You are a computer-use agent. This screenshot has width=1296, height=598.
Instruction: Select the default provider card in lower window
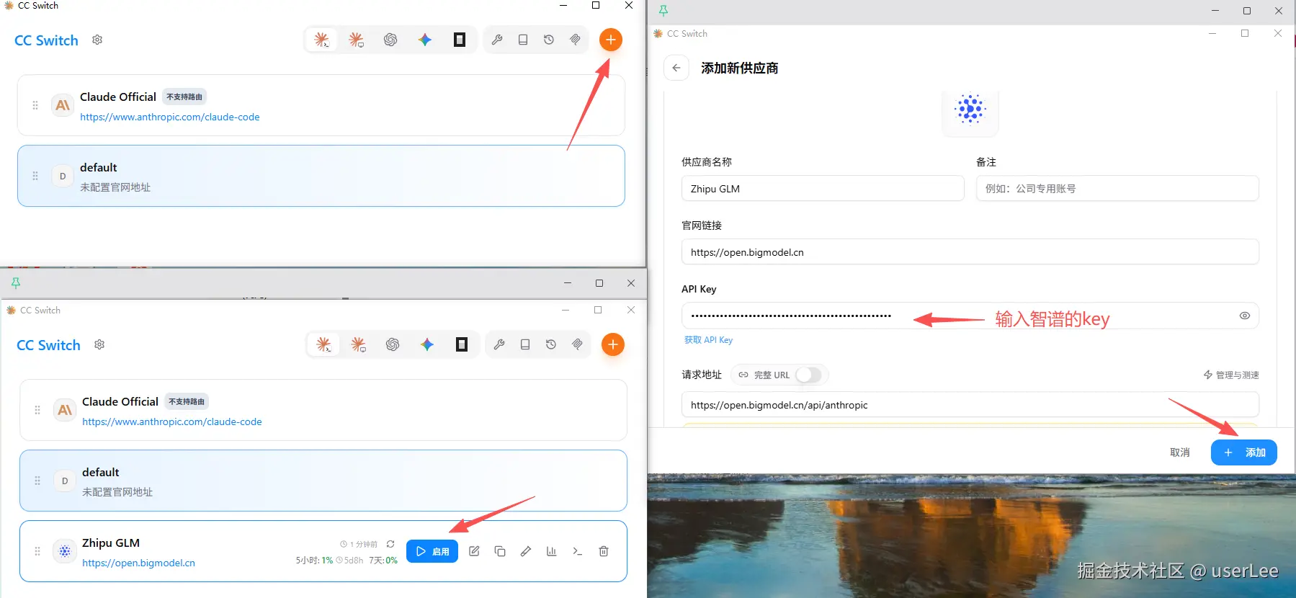pos(323,481)
